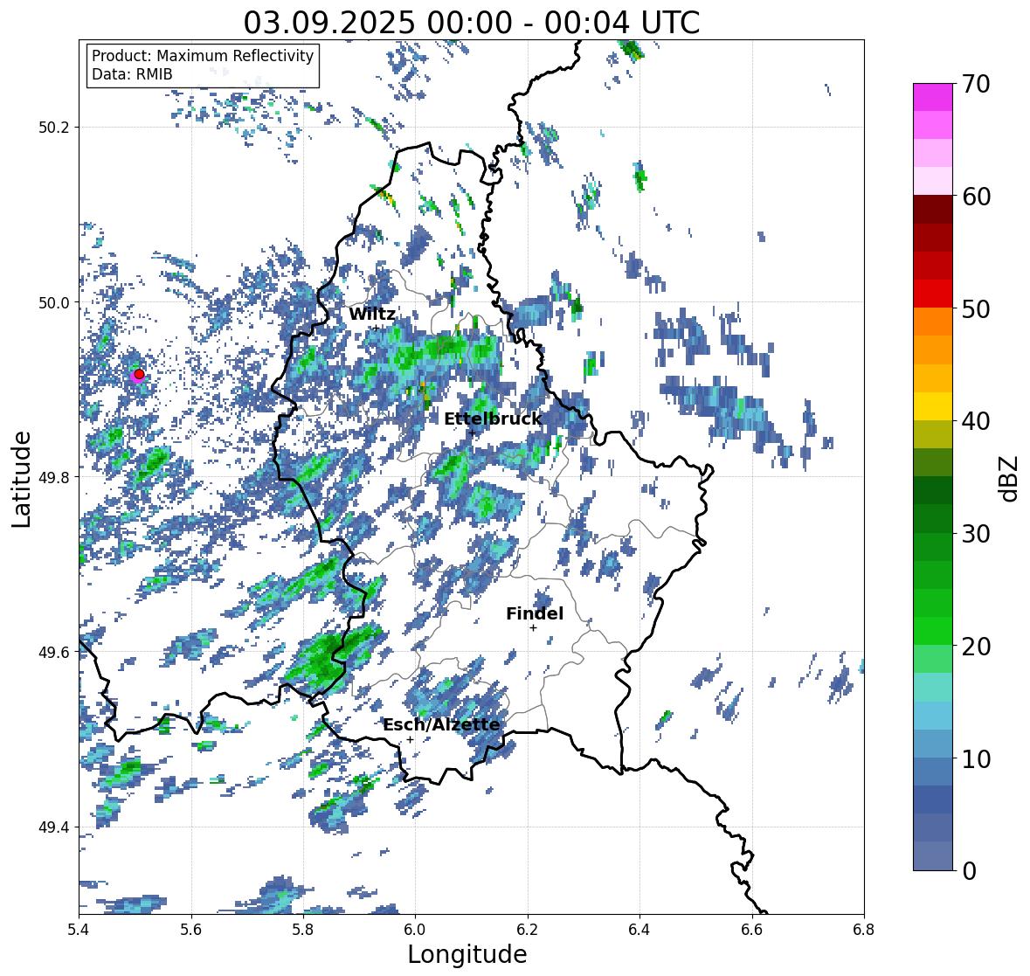Click the 'Data: RMIB' source text

[132, 74]
